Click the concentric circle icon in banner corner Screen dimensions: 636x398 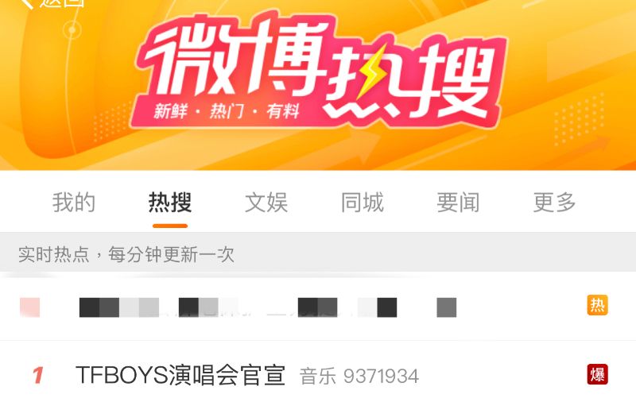click(72, 30)
